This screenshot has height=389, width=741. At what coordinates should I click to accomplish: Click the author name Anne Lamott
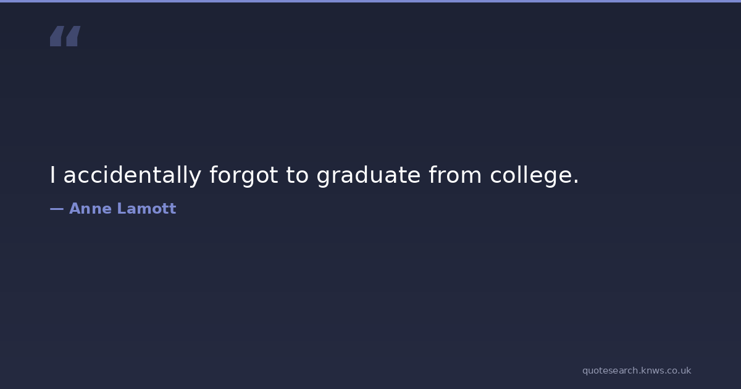[122, 209]
